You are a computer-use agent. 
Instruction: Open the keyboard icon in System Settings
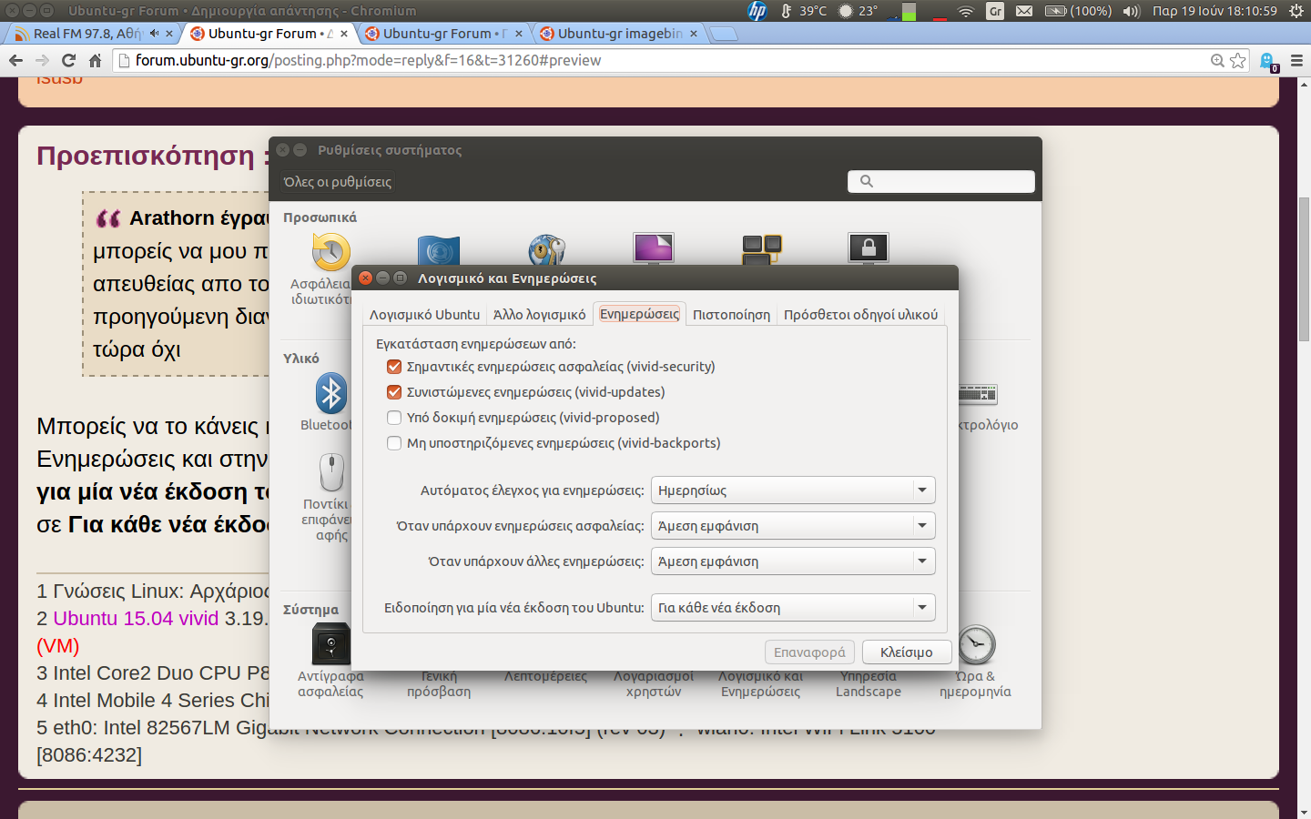pyautogui.click(x=977, y=394)
